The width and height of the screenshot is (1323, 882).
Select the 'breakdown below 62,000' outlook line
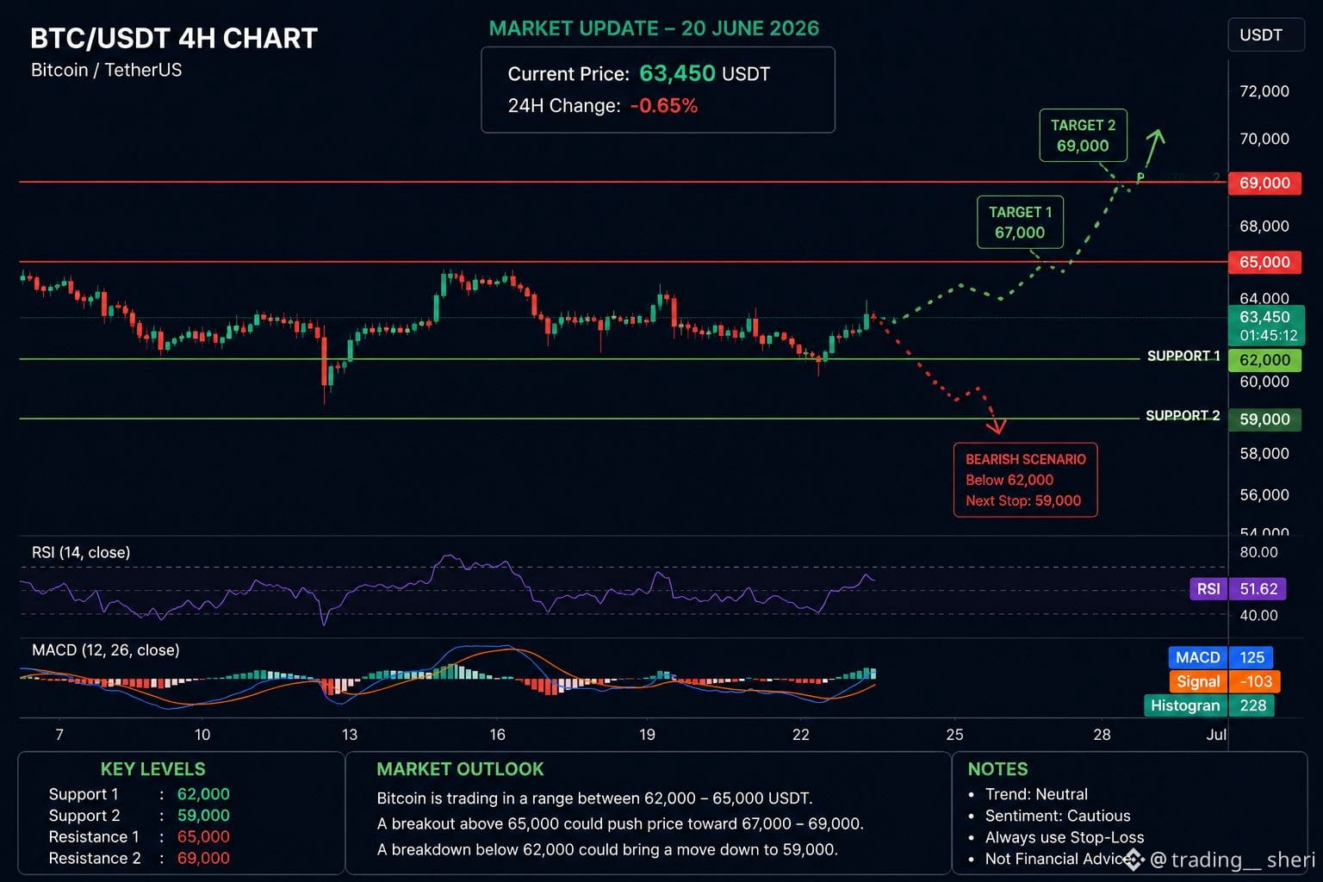607,850
